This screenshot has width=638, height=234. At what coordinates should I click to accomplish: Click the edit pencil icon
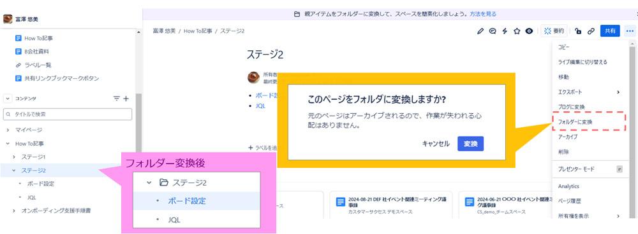(x=480, y=31)
